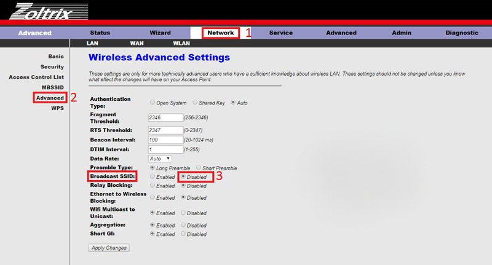492x265 pixels.
Task: Open Access Control List page
Action: pos(36,77)
